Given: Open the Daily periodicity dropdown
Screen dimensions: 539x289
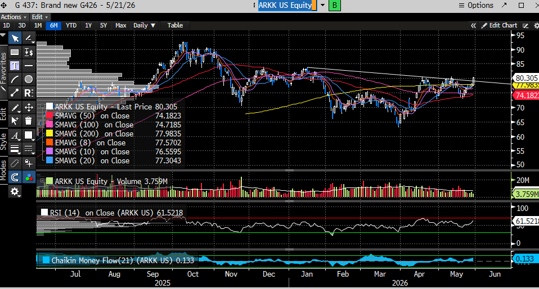Looking at the screenshot, I should tap(144, 25).
